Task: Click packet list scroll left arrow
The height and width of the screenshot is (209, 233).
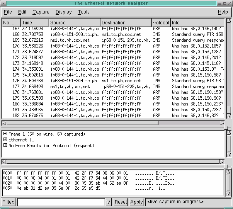Action: point(4,123)
